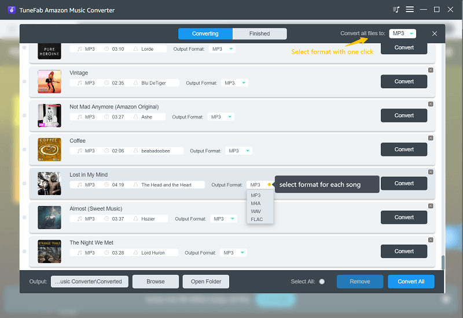Choose FLAC from the format list
Image resolution: width=463 pixels, height=318 pixels.
[256, 219]
